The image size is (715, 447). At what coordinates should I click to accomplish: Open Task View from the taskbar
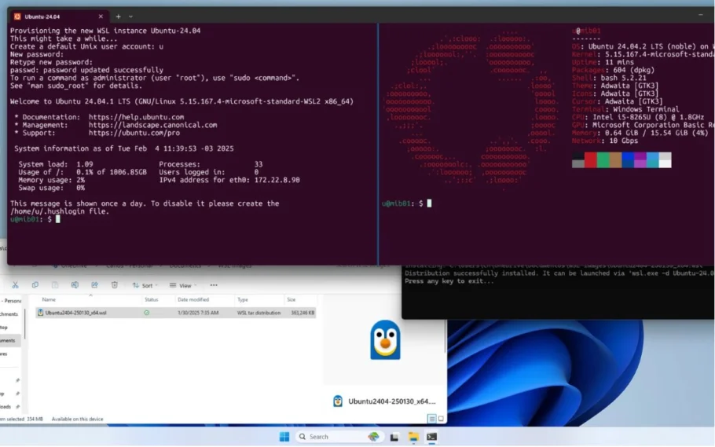tap(394, 437)
